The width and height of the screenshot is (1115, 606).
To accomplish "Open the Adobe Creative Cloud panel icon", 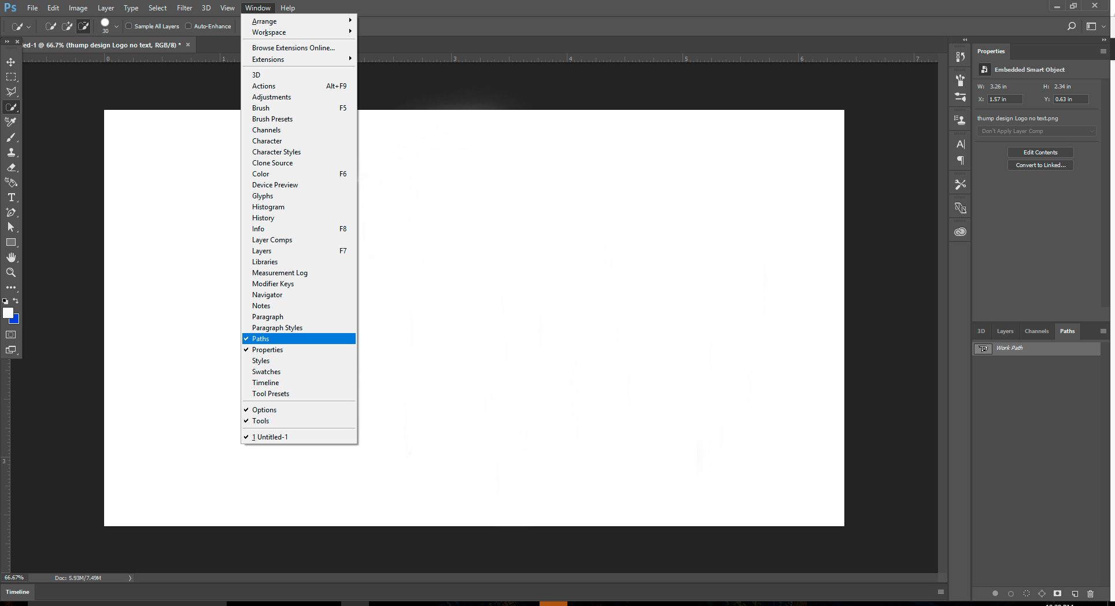I will click(960, 231).
